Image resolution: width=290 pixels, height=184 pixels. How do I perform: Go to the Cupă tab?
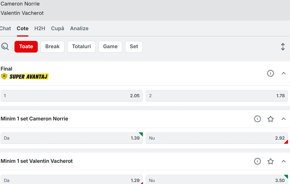point(57,28)
